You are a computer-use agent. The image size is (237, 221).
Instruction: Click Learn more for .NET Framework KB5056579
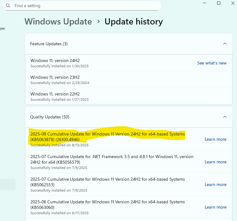point(216,162)
